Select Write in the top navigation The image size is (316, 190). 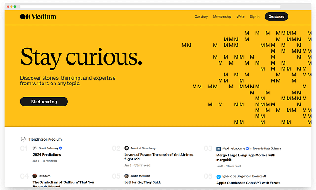tap(240, 17)
